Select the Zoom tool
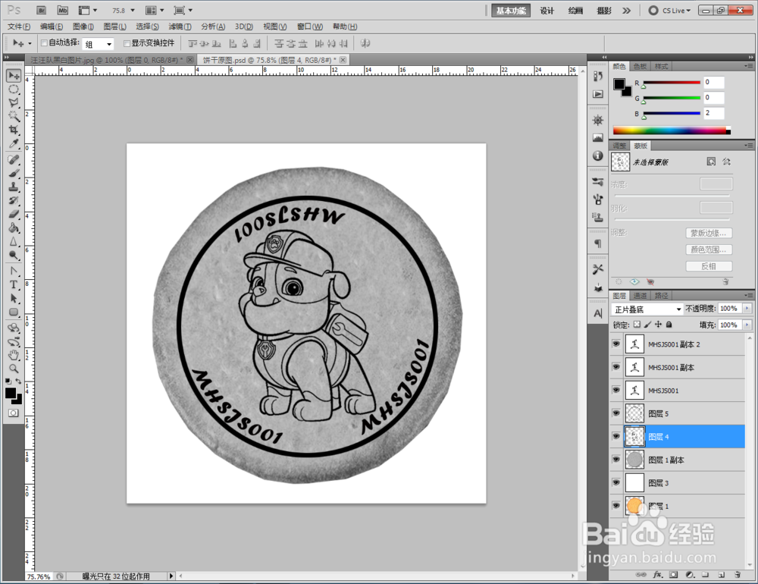The width and height of the screenshot is (758, 584). 14,369
